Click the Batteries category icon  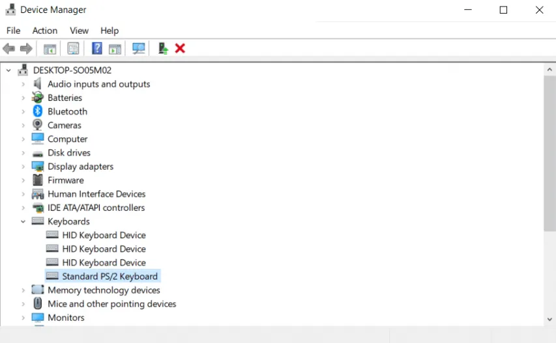tap(37, 98)
